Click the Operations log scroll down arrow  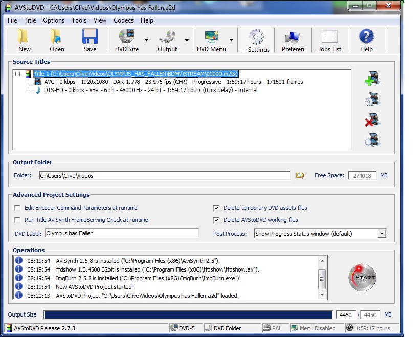coord(322,294)
